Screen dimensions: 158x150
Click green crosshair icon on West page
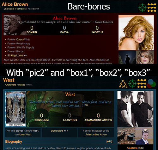[132, 83]
